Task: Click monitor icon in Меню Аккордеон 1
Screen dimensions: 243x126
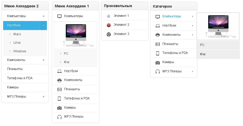Action: tap(59, 16)
